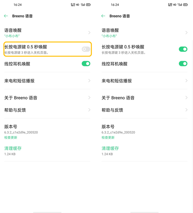Tap battery indicator in left status bar

[x=88, y=5]
